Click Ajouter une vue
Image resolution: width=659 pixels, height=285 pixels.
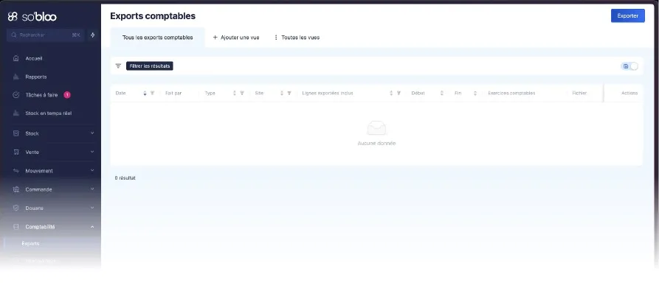coord(236,38)
